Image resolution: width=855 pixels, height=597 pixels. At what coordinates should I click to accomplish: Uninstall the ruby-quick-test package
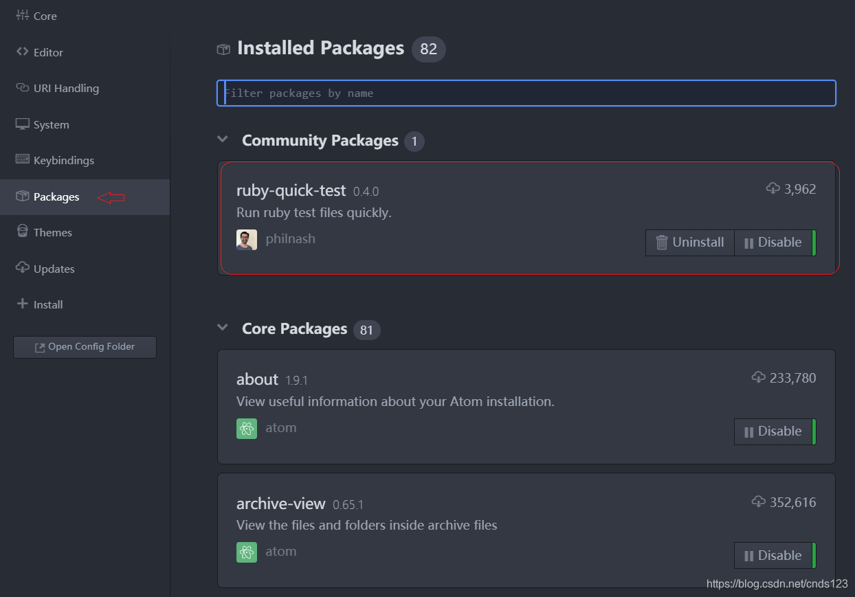pos(690,243)
